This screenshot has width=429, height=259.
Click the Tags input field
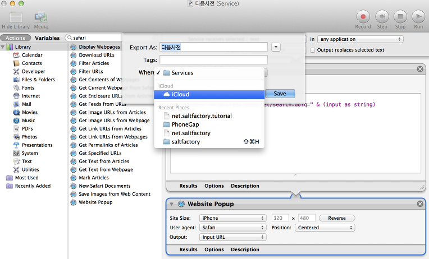[213, 60]
